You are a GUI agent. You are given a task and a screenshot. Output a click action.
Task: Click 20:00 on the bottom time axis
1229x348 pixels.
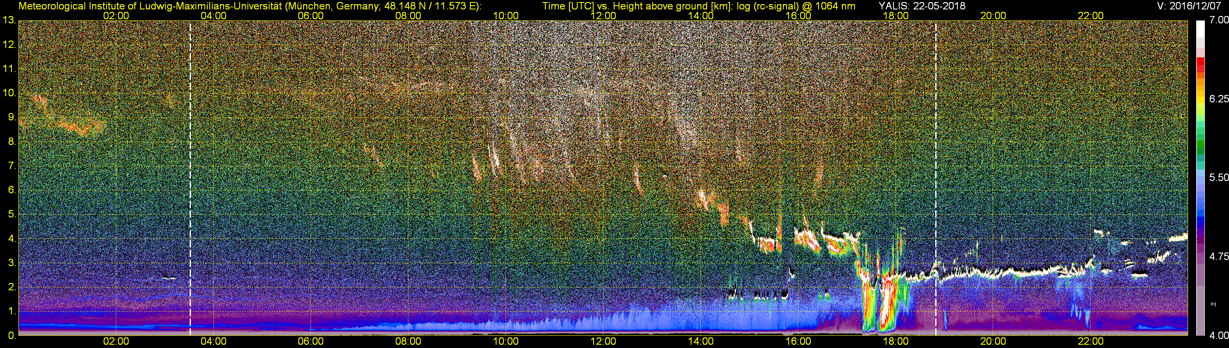point(993,341)
